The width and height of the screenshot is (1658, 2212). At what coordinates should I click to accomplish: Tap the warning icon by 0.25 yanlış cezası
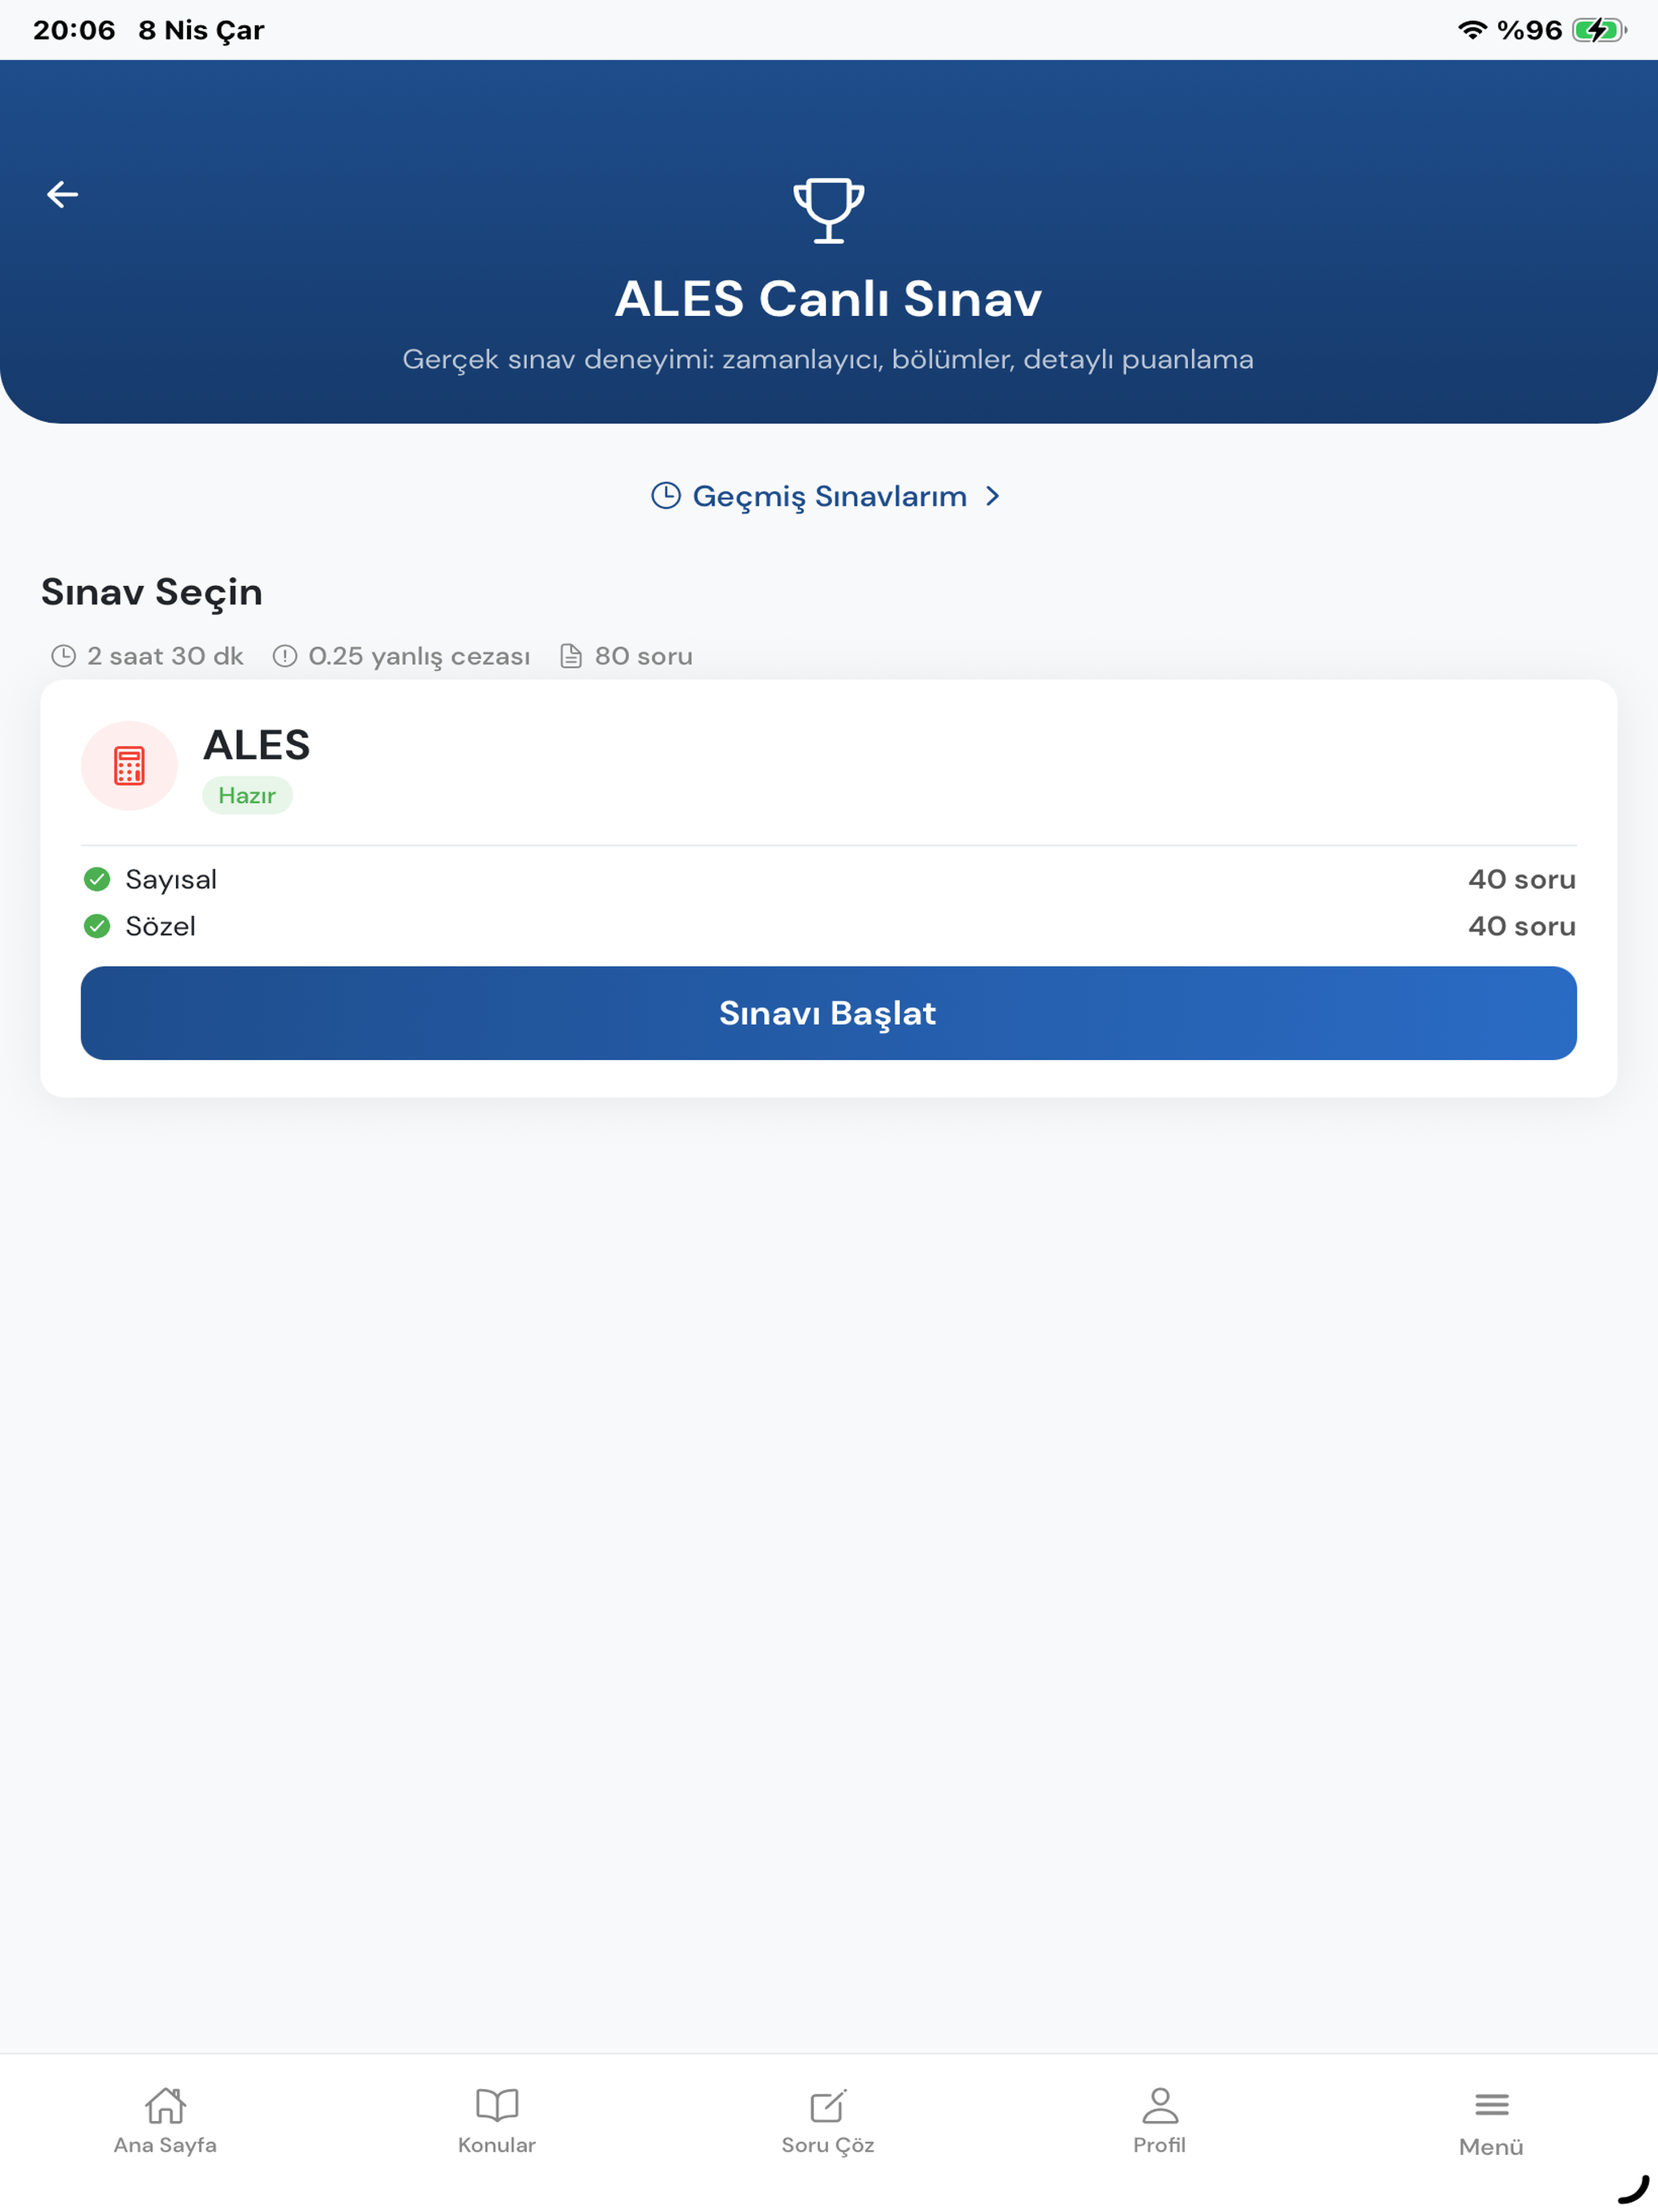[285, 656]
